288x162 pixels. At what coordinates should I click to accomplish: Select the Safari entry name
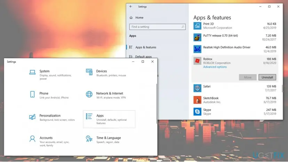point(207,86)
